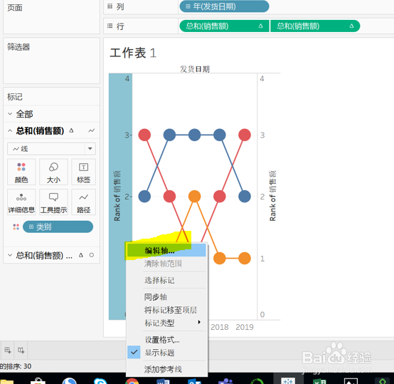Click the 标记 card heading
Screen dimensions: 394x384
click(x=15, y=97)
